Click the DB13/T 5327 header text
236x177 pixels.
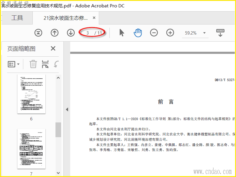[224, 80]
